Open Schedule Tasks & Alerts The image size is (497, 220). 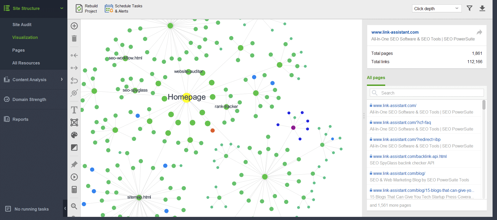(x=124, y=9)
